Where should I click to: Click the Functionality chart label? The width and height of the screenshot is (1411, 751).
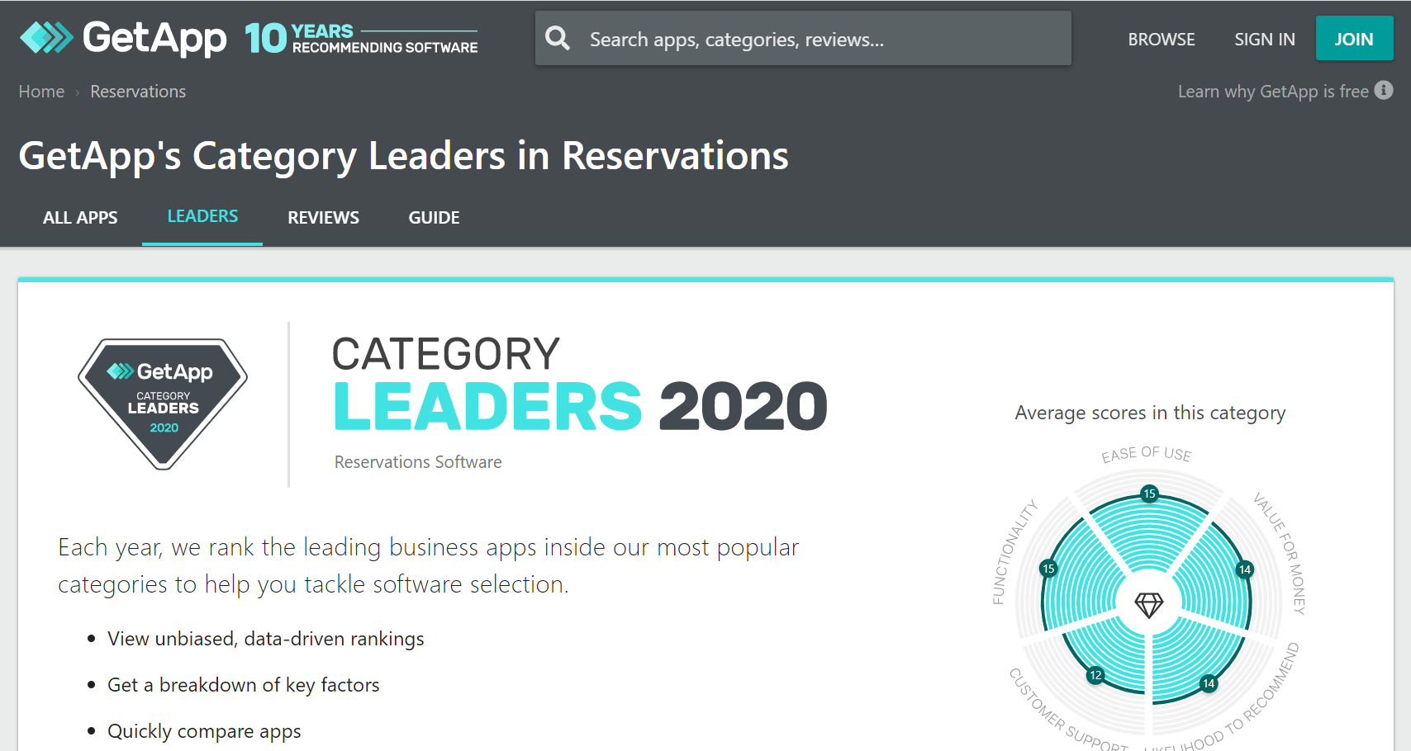point(1014,551)
